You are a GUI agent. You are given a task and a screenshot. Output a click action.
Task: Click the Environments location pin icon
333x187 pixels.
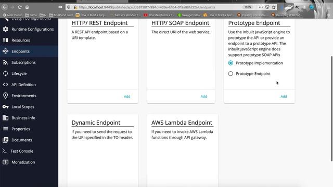point(6,96)
